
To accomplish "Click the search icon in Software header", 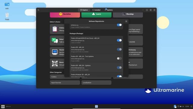I will click(38, 10).
